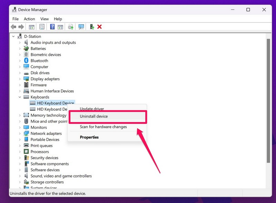Expand the Display adapters node
The width and height of the screenshot is (276, 203).
pyautogui.click(x=20, y=79)
